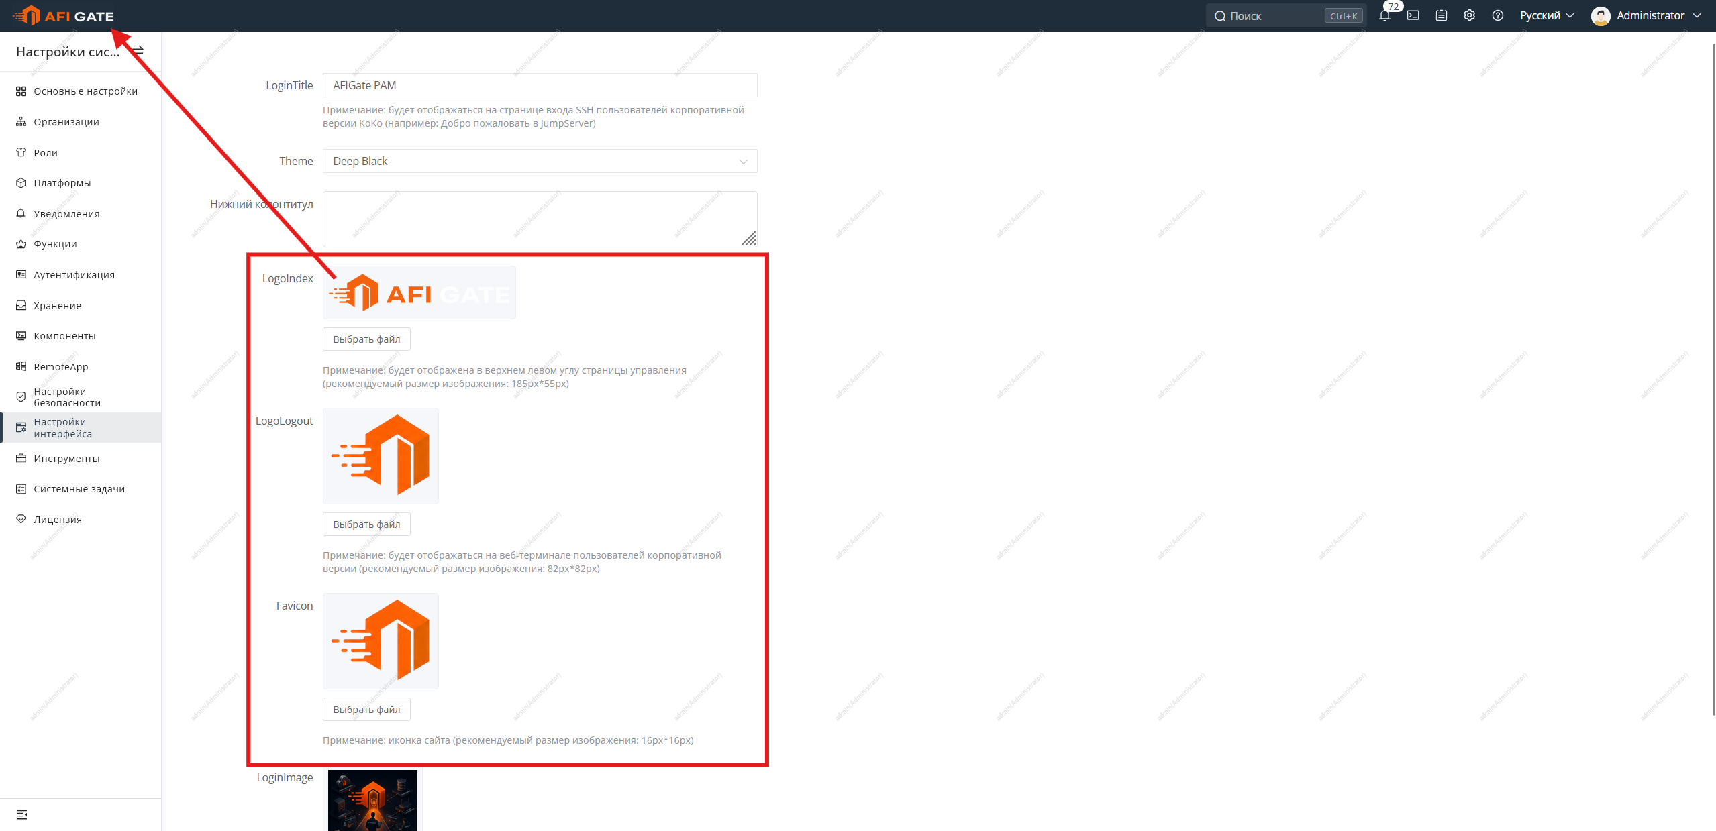Click the footer textarea resize handle
The width and height of the screenshot is (1716, 831).
click(x=749, y=239)
